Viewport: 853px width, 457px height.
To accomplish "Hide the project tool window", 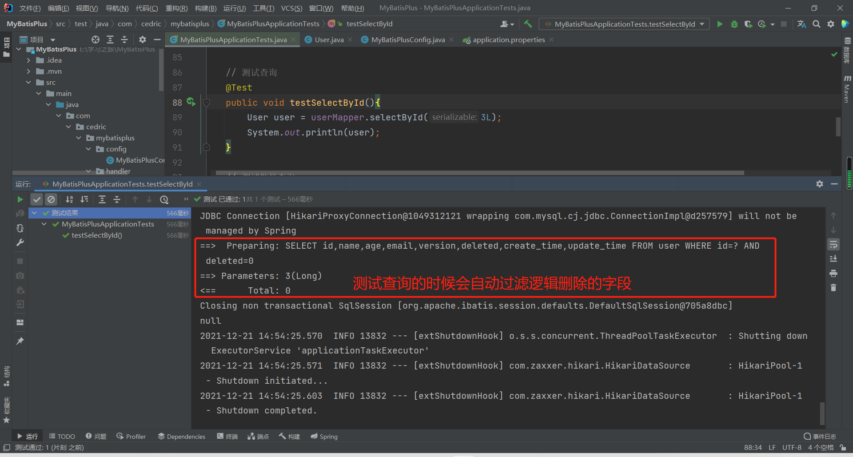I will click(157, 40).
